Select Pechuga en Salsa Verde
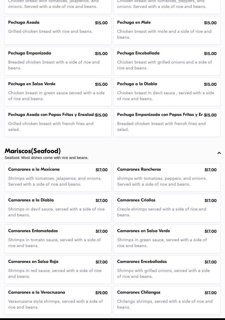 pyautogui.click(x=58, y=92)
